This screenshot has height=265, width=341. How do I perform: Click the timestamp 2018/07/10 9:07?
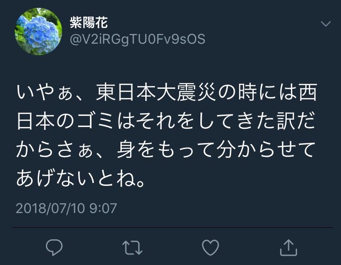pos(66,208)
